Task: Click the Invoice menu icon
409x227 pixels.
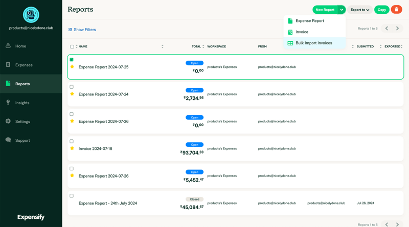Action: 290,32
